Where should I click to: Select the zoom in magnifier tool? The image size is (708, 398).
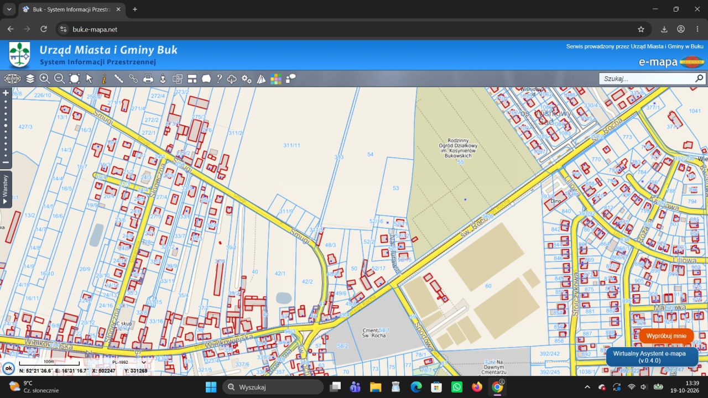coord(45,78)
